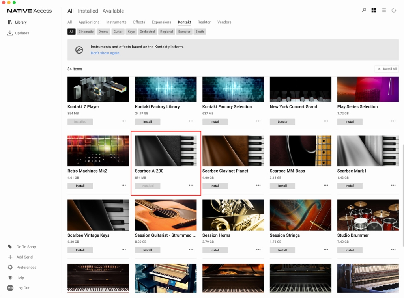Locate New York Concert Grand
This screenshot has height=298, width=404.
[282, 122]
